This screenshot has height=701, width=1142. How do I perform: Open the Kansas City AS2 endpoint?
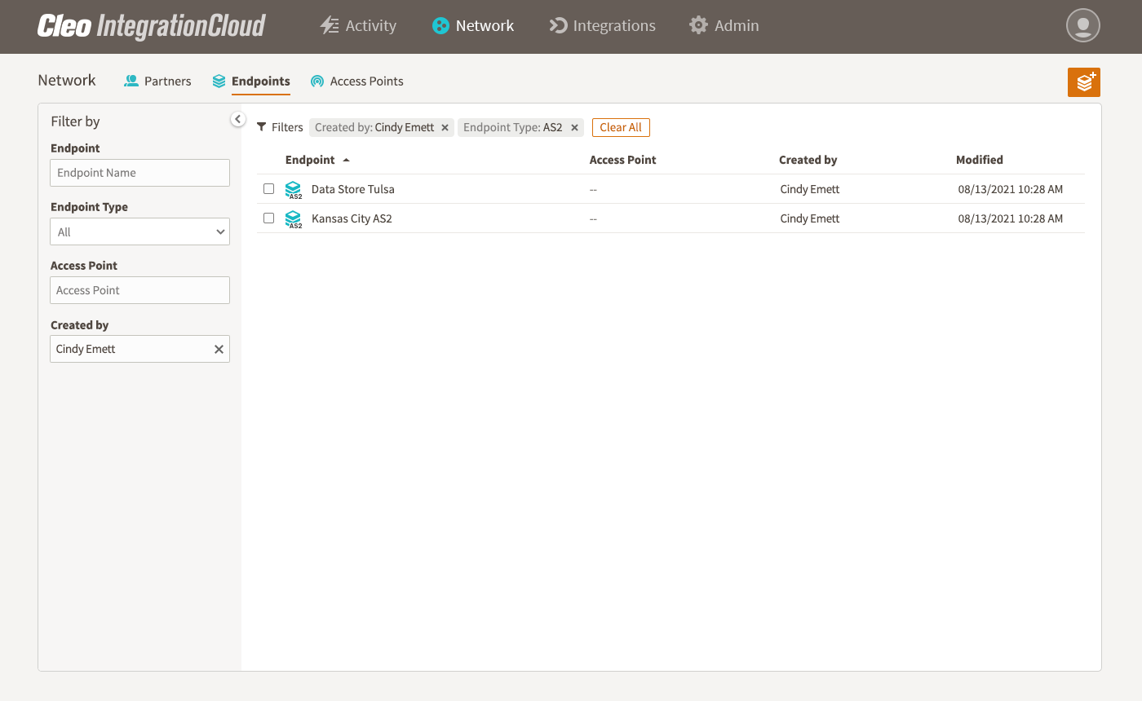pos(352,218)
